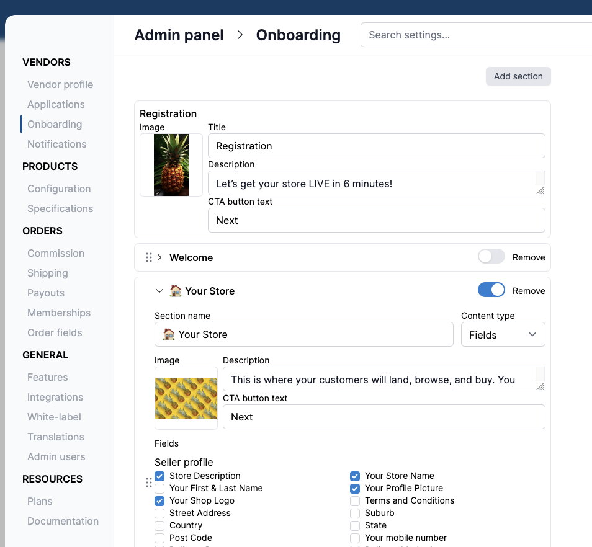
Task: Click the house emoji in Your Store header
Action: coord(175,291)
